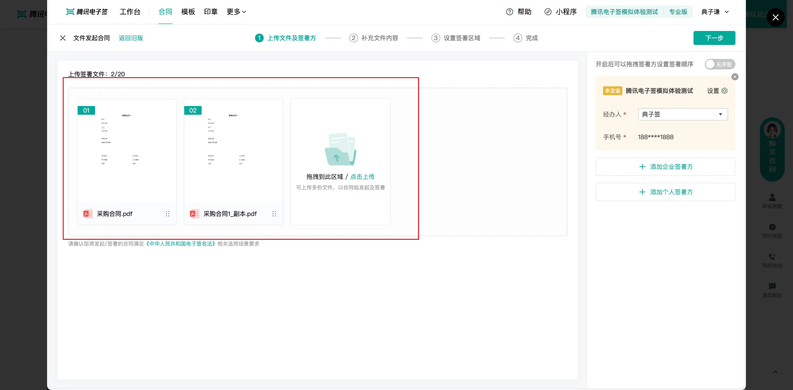The width and height of the screenshot is (793, 390).
Task: Switch to the 印章 tab
Action: pos(211,12)
